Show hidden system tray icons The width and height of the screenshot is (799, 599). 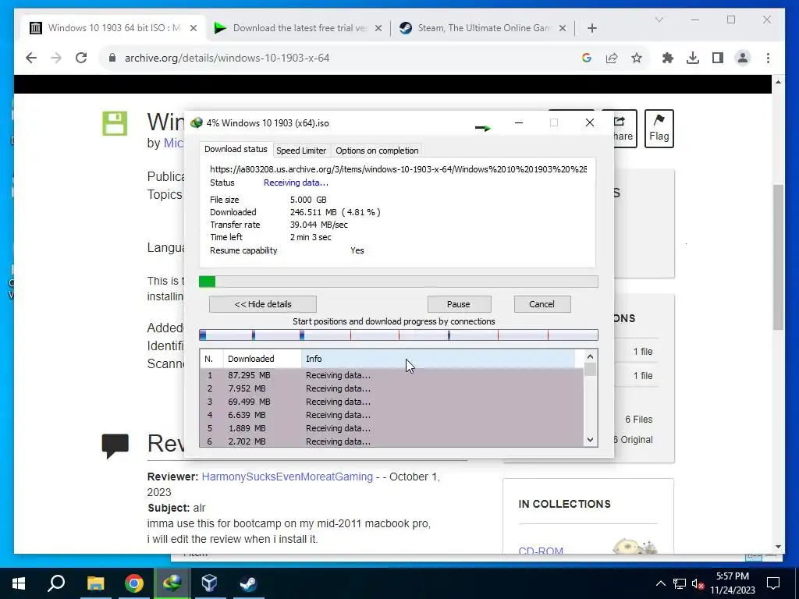(660, 583)
